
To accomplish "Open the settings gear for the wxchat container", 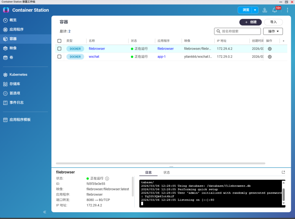I will pyautogui.click(x=270, y=57).
